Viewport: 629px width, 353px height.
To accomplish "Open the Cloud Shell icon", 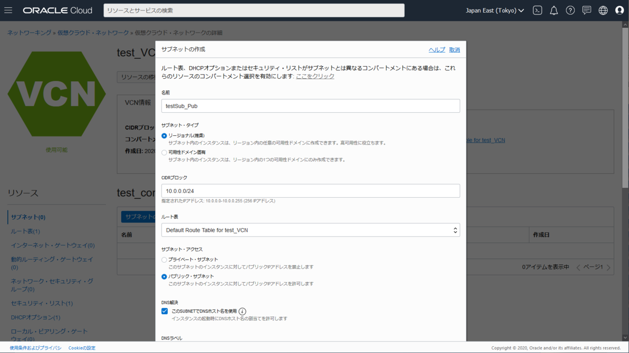I will (537, 10).
